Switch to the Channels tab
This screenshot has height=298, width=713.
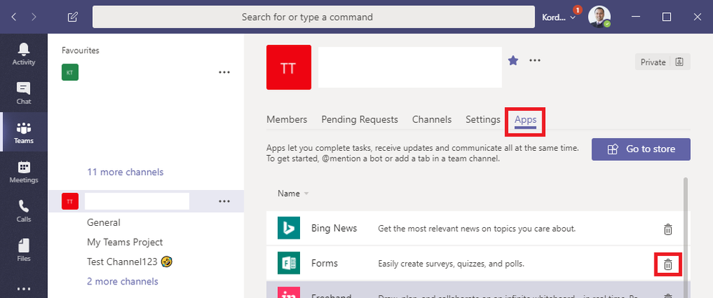432,119
